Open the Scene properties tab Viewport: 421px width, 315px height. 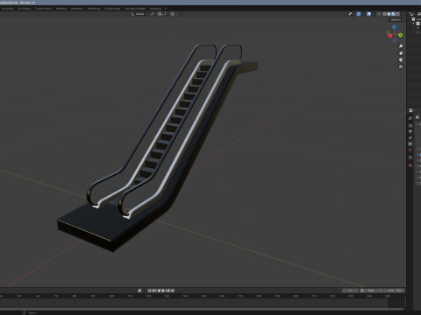pyautogui.click(x=410, y=143)
